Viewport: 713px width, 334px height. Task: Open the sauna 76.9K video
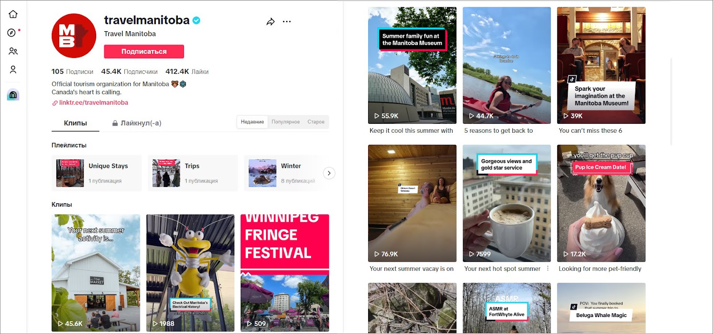point(412,204)
